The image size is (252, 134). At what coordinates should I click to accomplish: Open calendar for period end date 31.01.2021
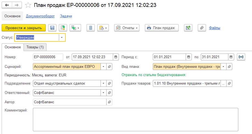pos(231,57)
